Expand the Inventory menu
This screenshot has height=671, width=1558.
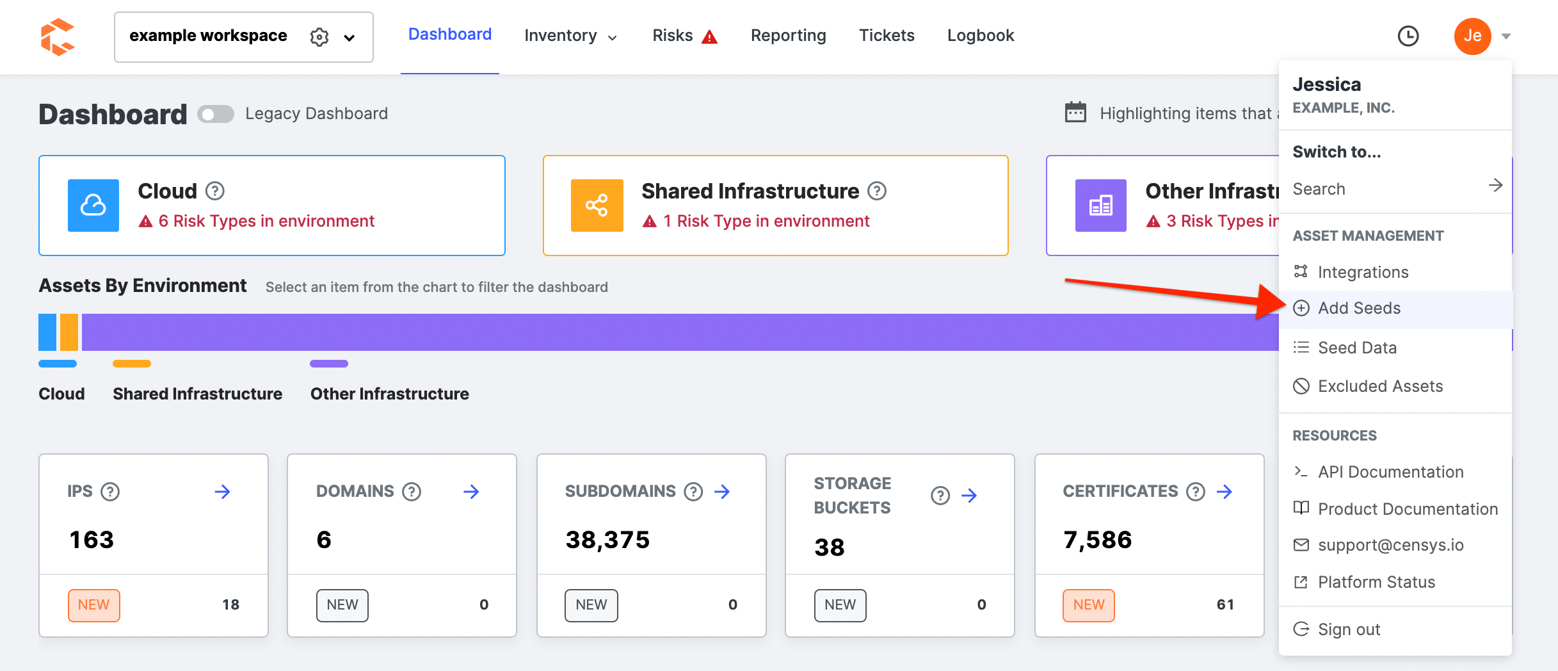(x=570, y=36)
